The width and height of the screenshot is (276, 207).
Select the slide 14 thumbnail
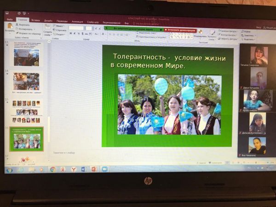tap(26, 81)
